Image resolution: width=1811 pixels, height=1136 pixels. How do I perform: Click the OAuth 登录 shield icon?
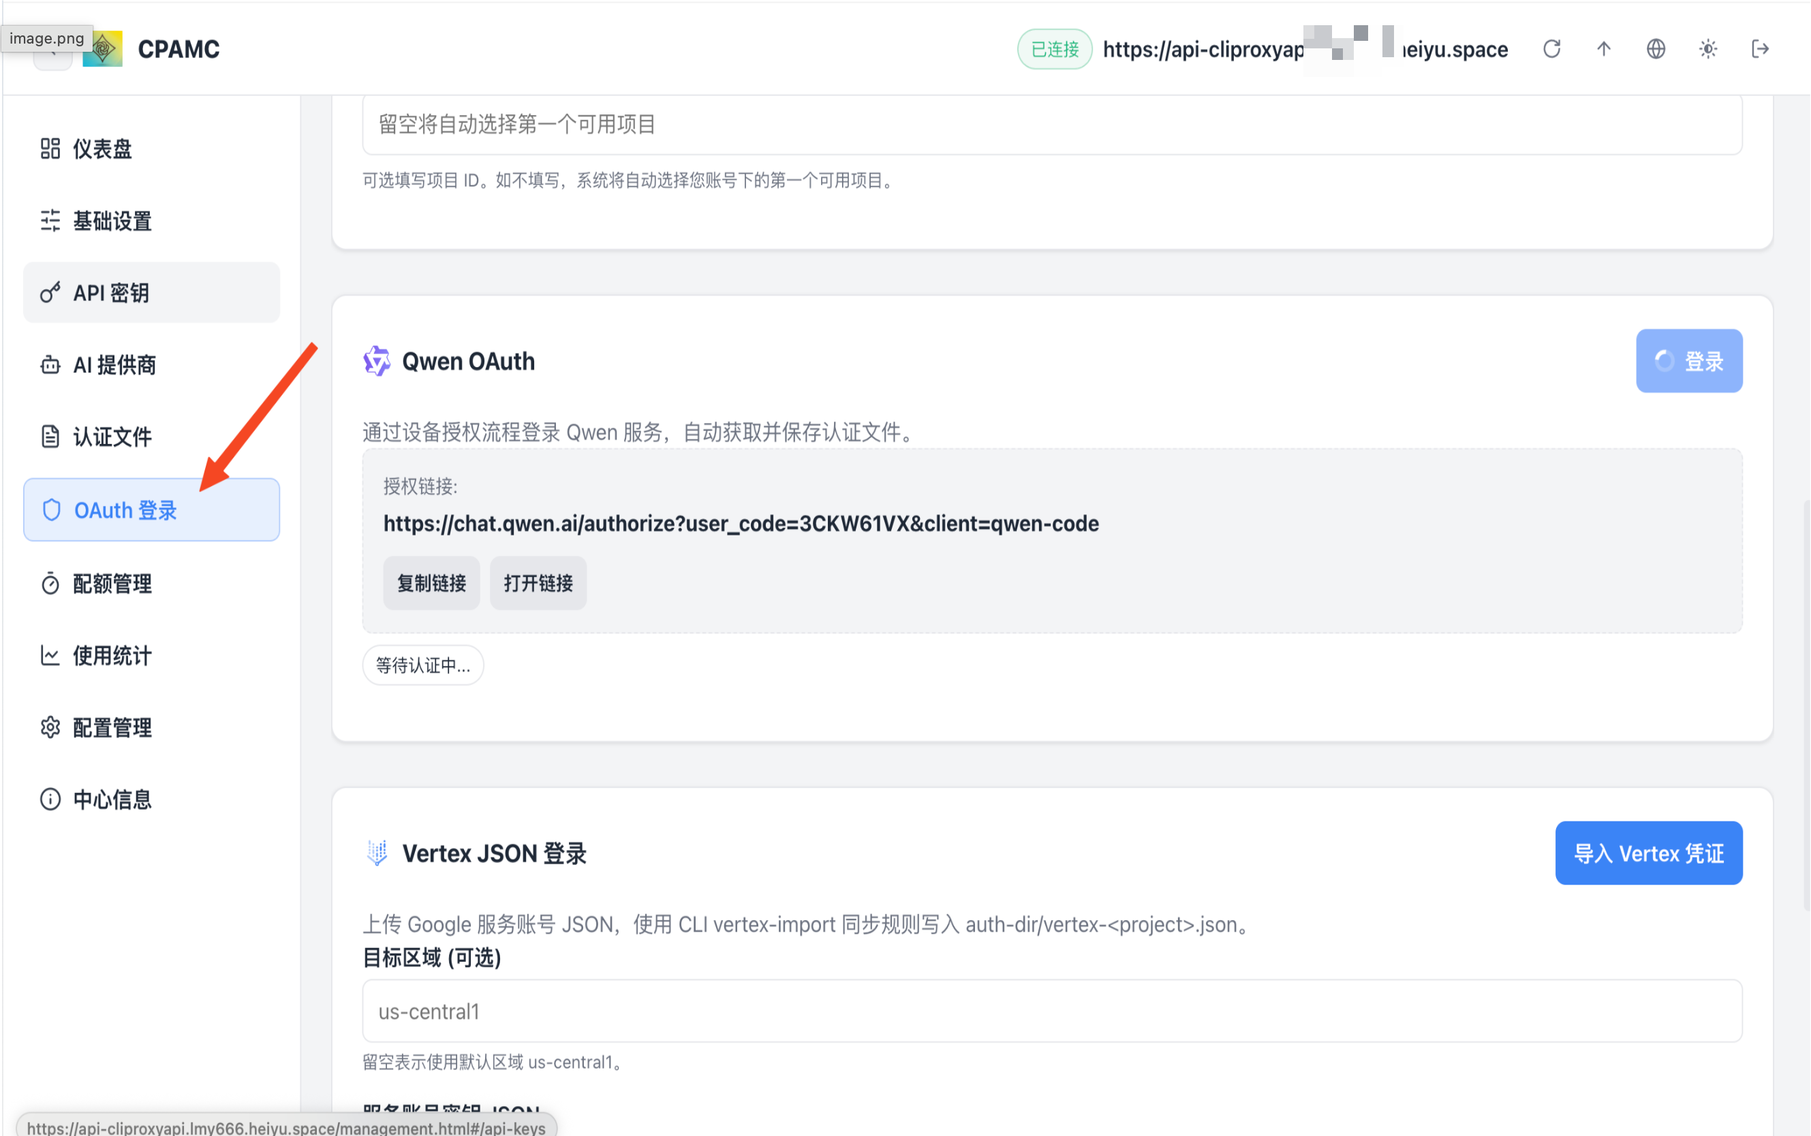coord(51,510)
